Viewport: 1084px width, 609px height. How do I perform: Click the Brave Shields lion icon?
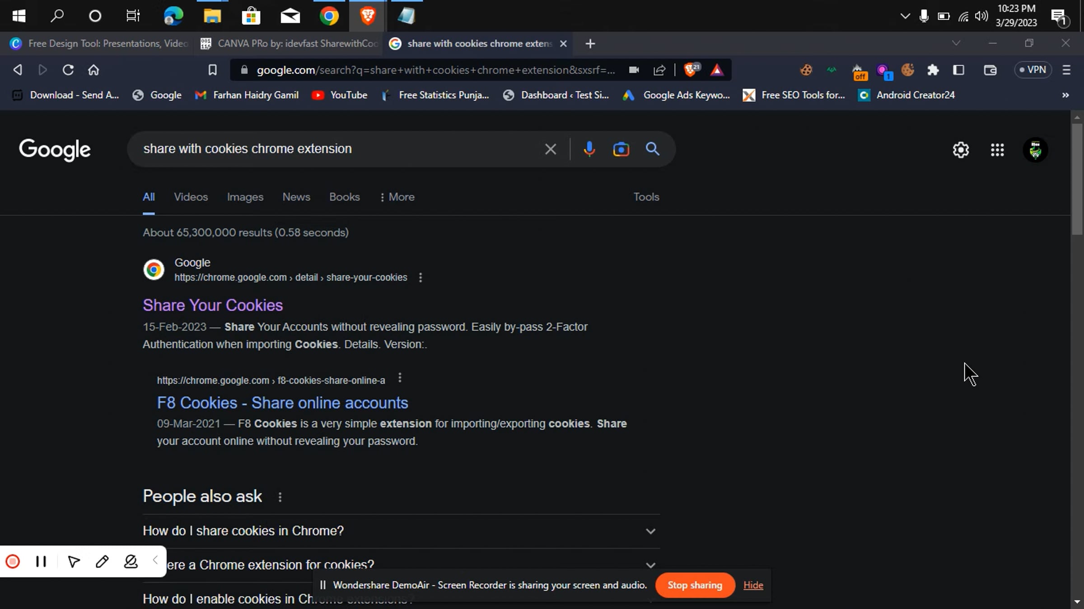690,70
